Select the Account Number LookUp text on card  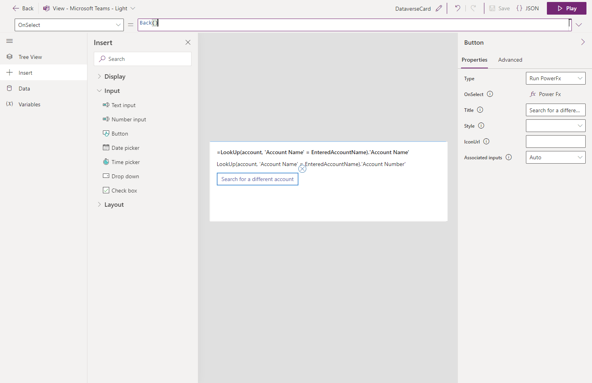(311, 164)
